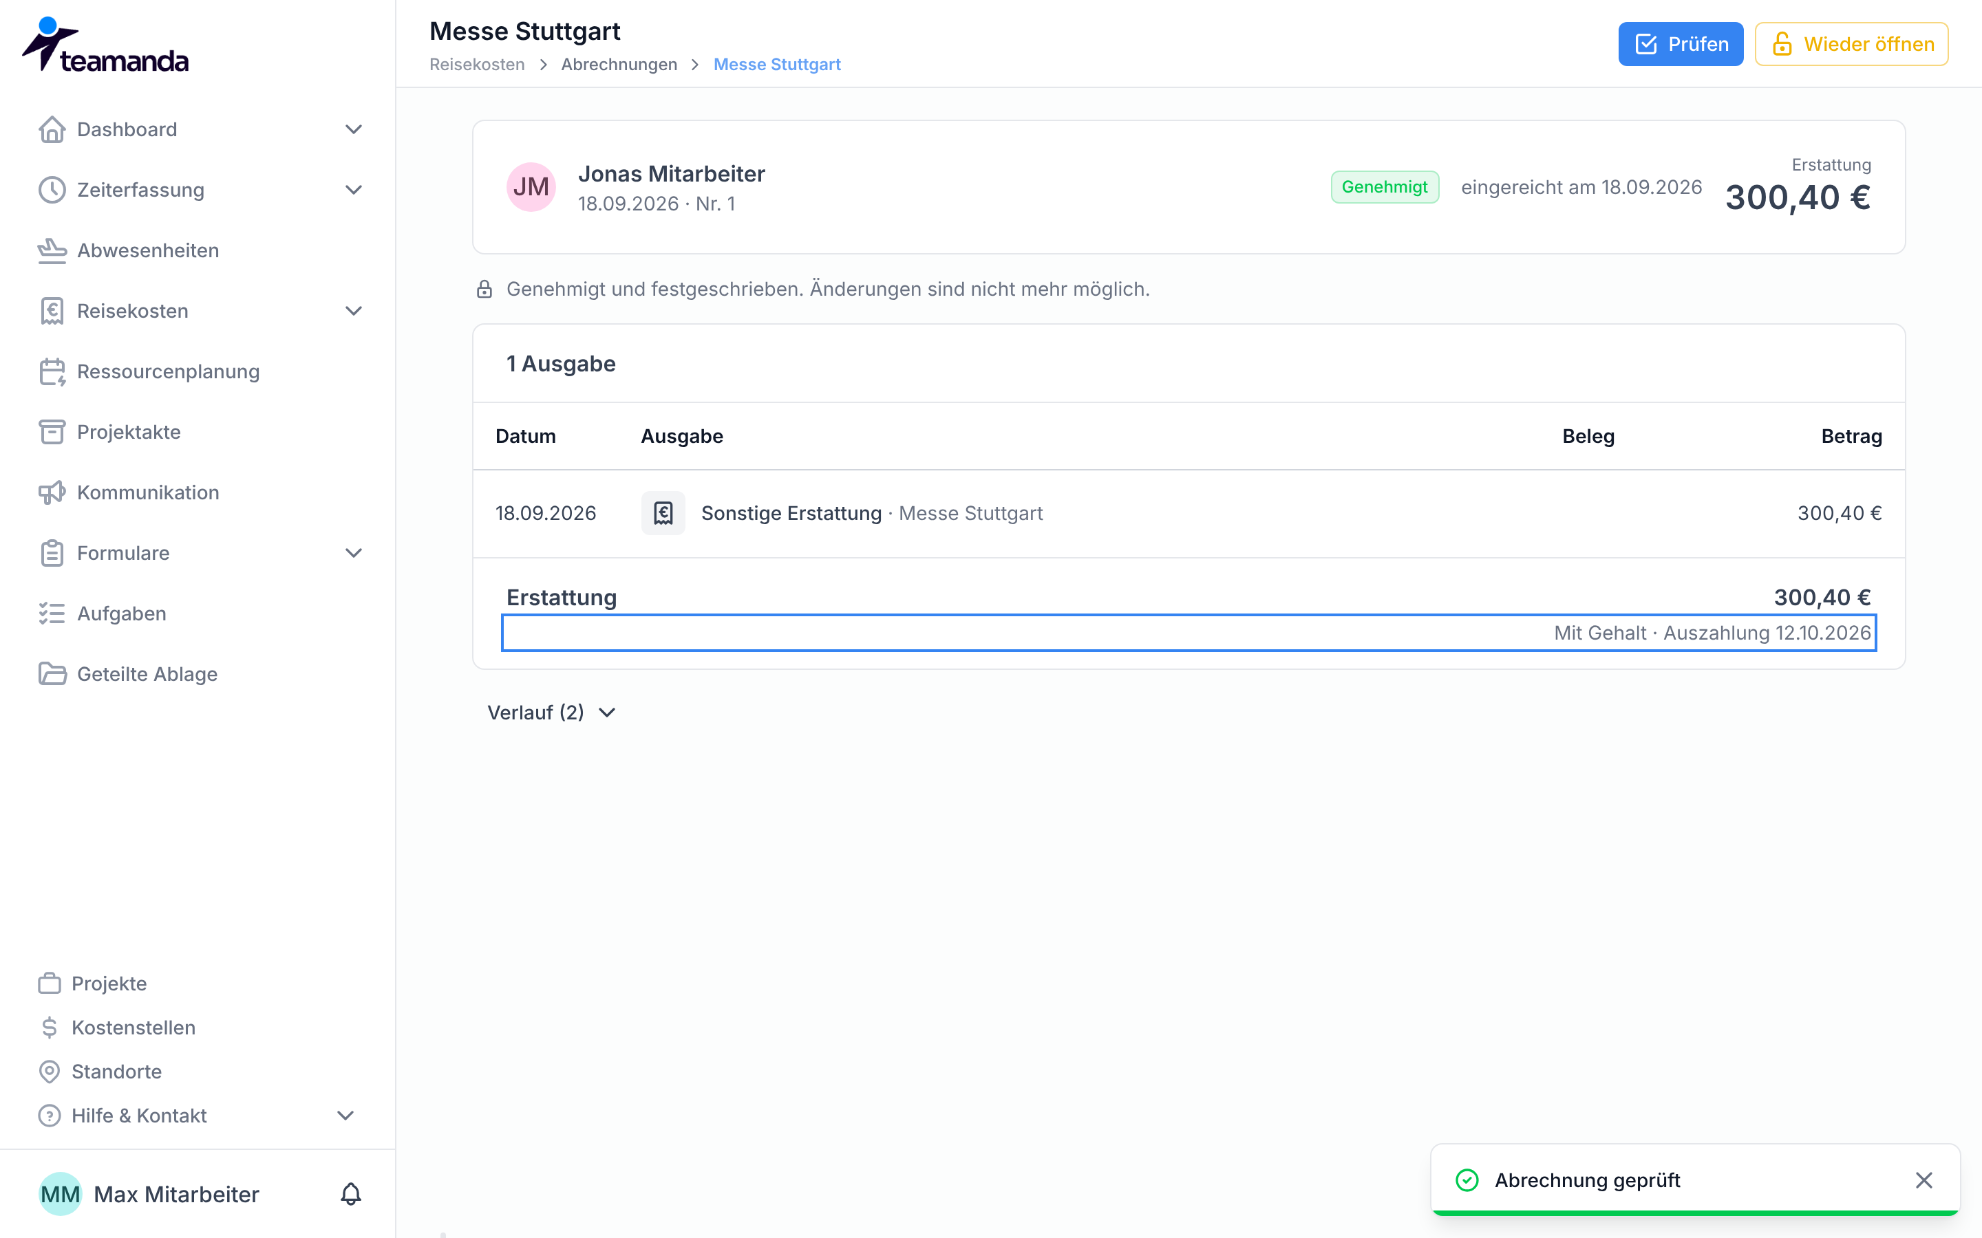Expand the Formulare submenu chevron

point(354,554)
